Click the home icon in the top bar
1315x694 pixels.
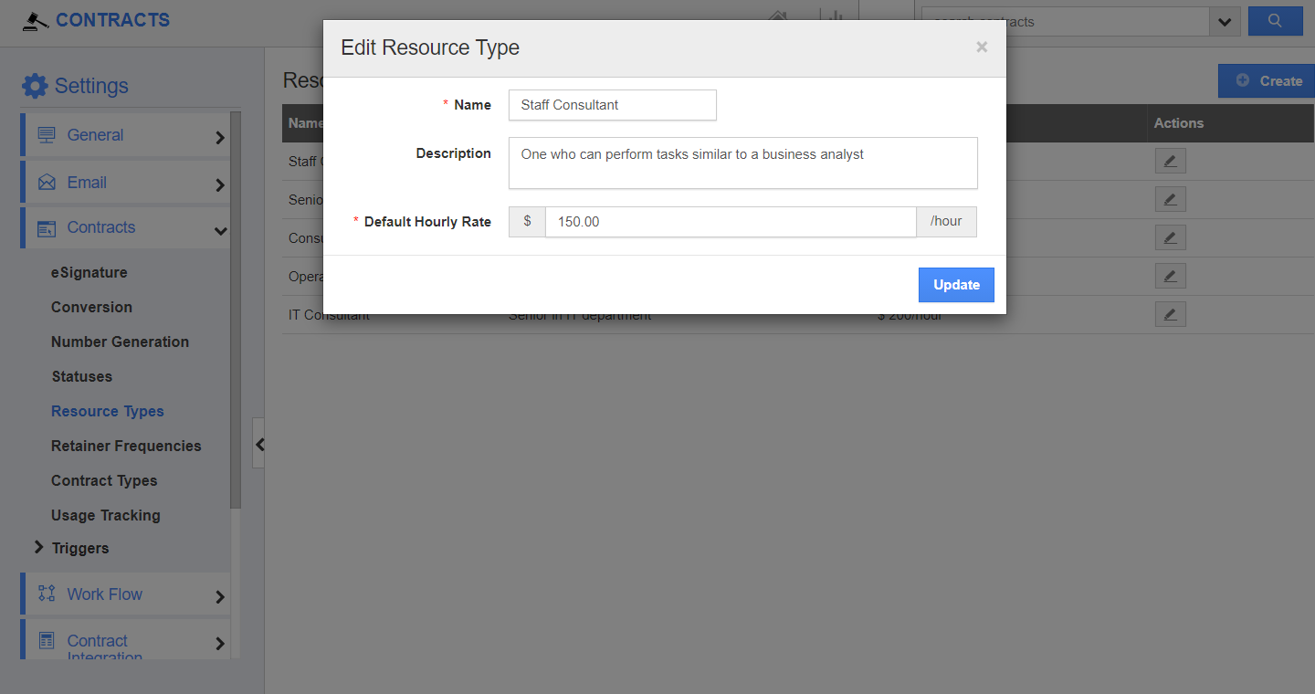[x=779, y=16]
